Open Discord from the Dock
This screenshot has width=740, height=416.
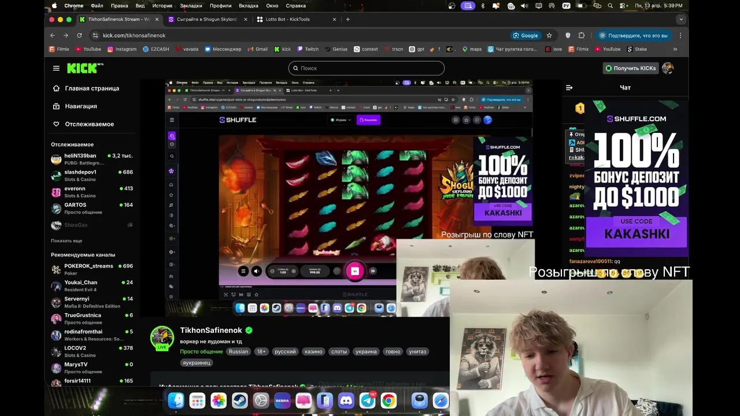tap(346, 400)
